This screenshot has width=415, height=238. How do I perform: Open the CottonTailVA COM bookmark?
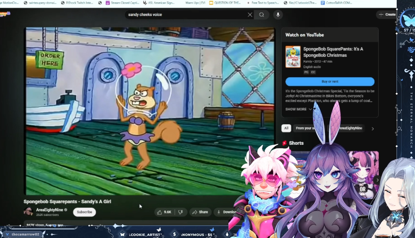pyautogui.click(x=337, y=3)
